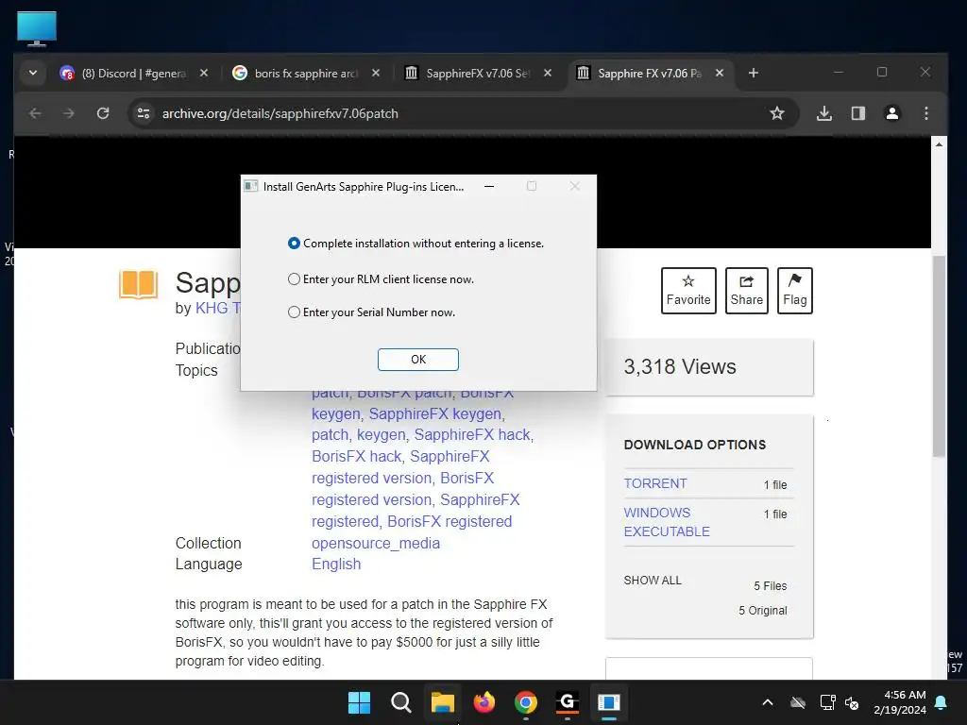Click SHOW ALL download files
Image resolution: width=967 pixels, height=725 pixels.
pos(653,581)
